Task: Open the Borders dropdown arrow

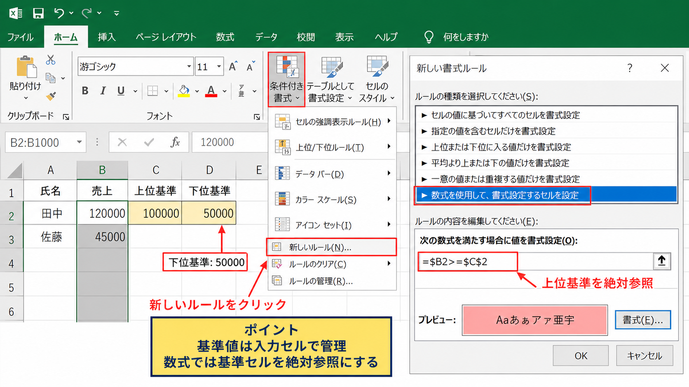Action: [166, 91]
